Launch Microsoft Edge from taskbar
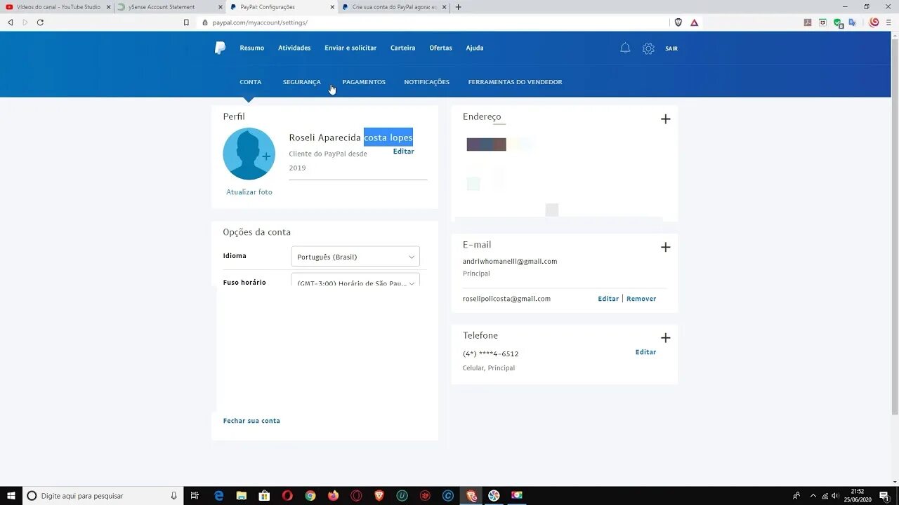This screenshot has width=899, height=505. point(218,496)
